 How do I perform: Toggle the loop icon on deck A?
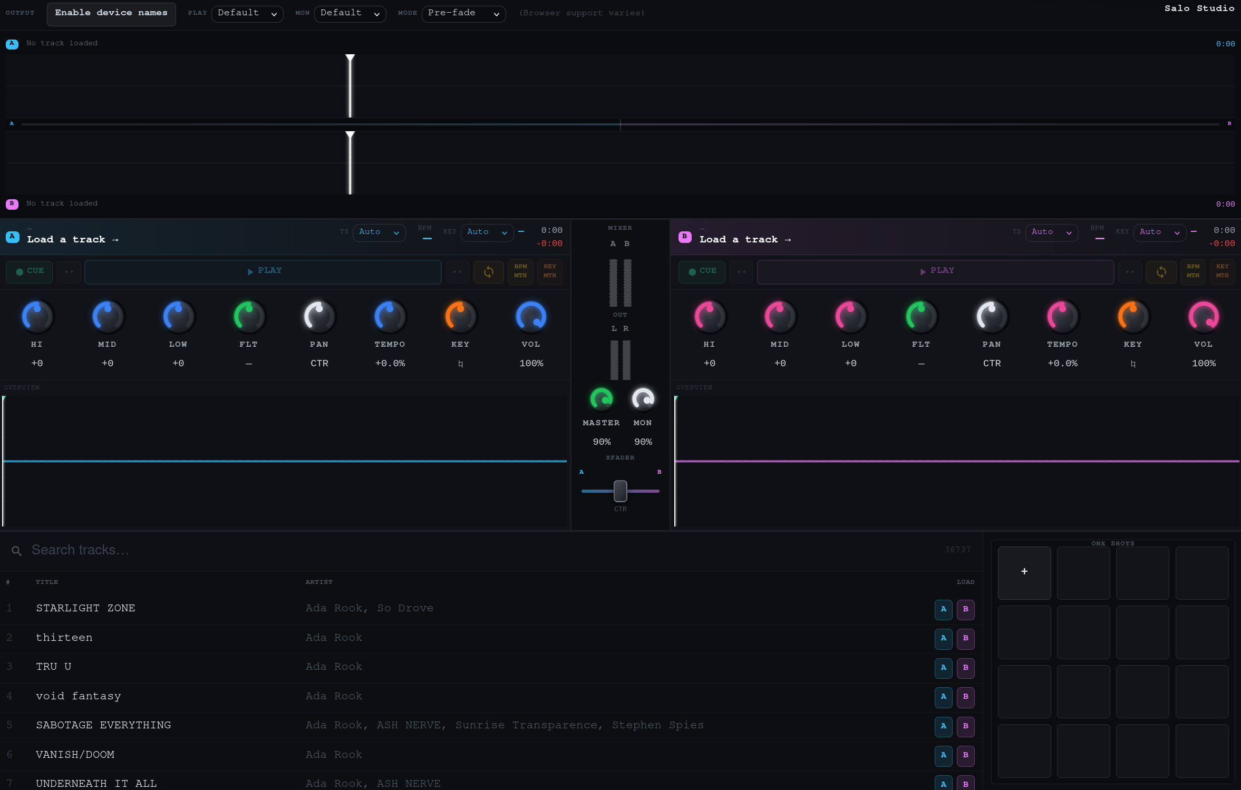click(488, 272)
